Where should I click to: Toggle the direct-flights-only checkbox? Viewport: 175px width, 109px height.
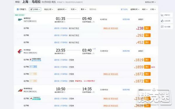click(17, 9)
